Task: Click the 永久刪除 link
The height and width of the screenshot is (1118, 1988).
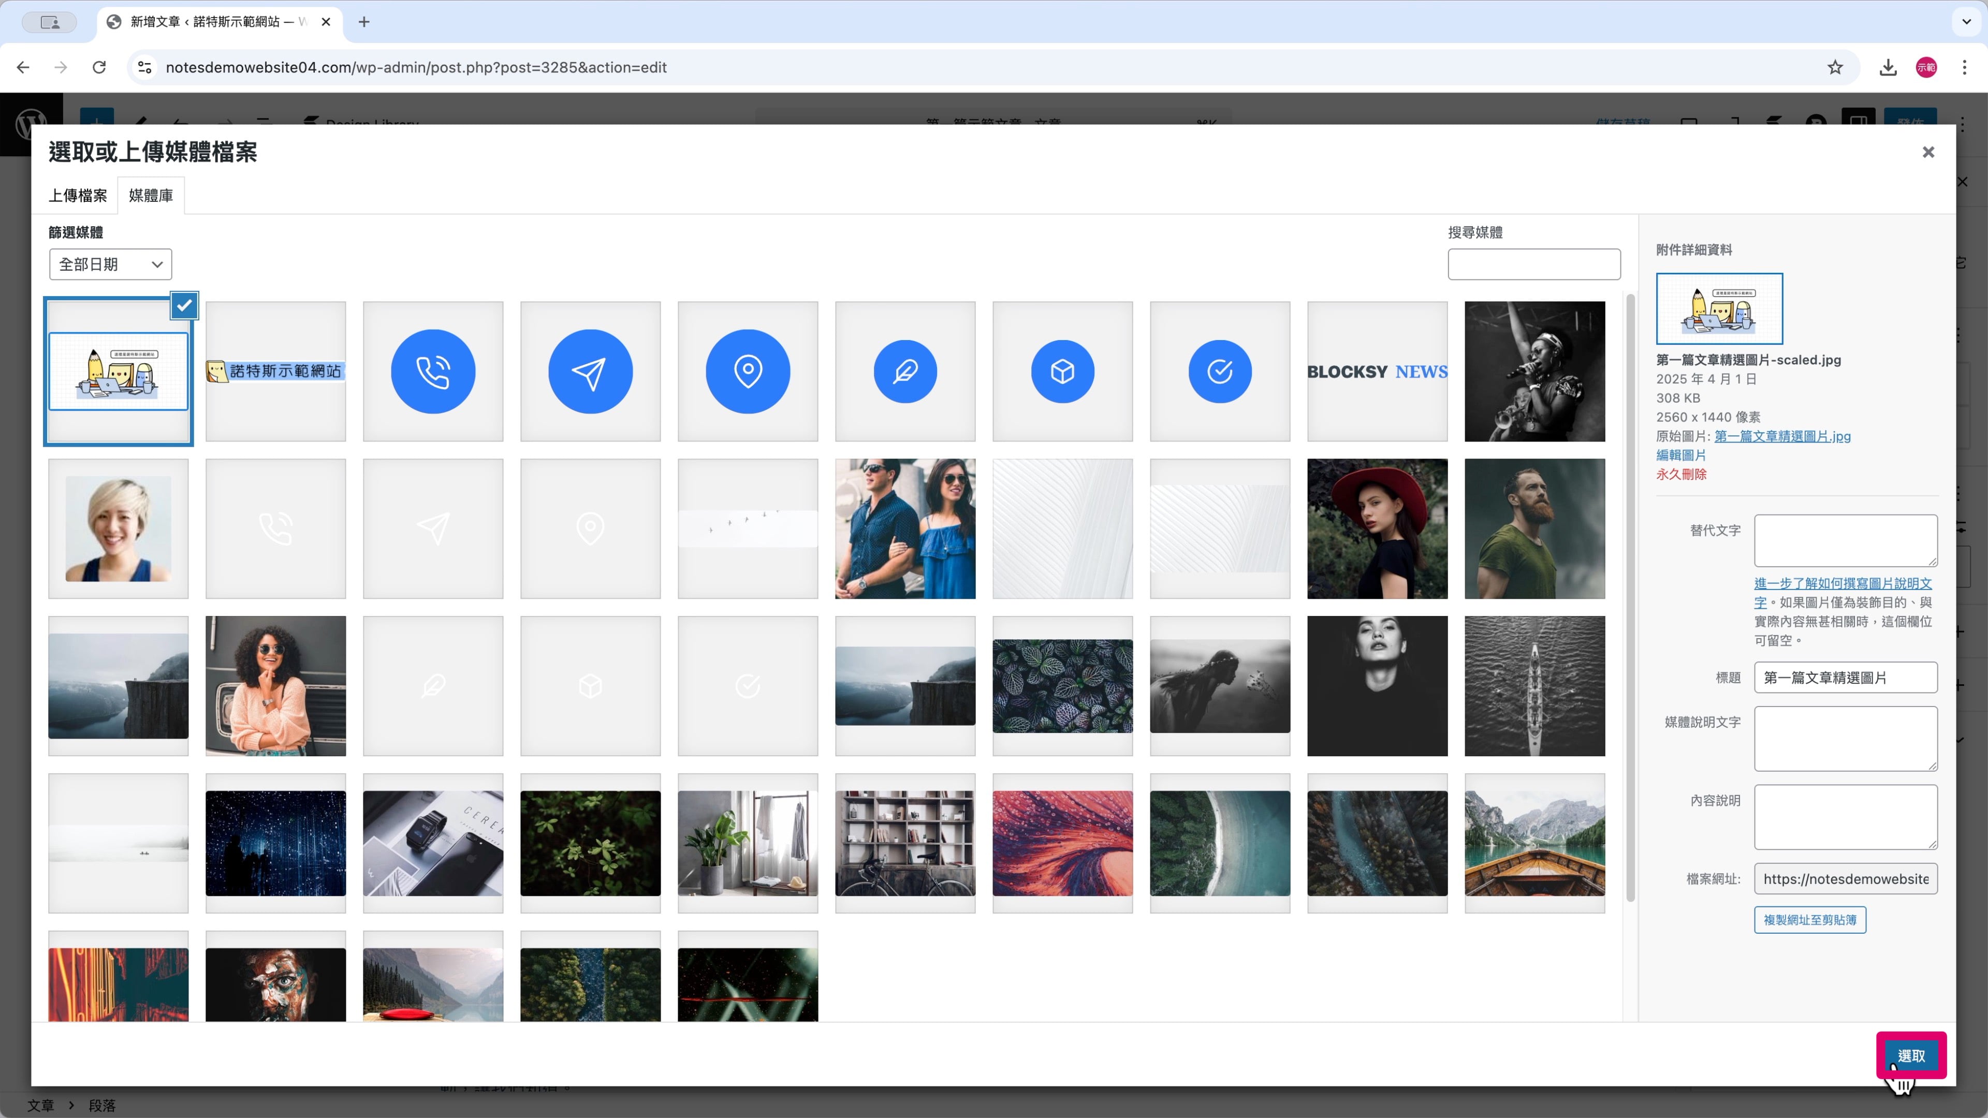Action: (1681, 475)
